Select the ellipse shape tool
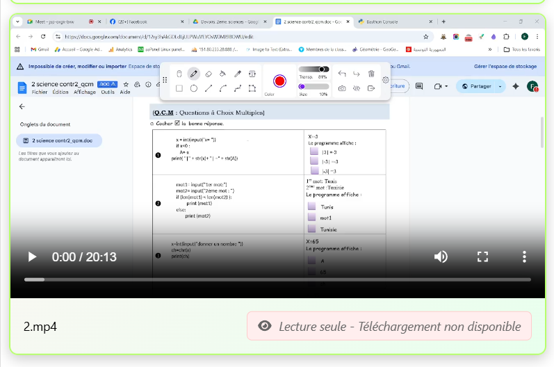Screen dimensions: 554x367 [194, 88]
